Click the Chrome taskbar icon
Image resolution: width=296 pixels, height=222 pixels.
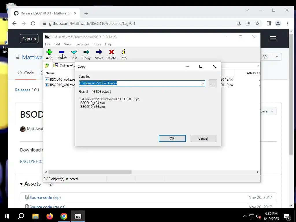click(x=64, y=216)
